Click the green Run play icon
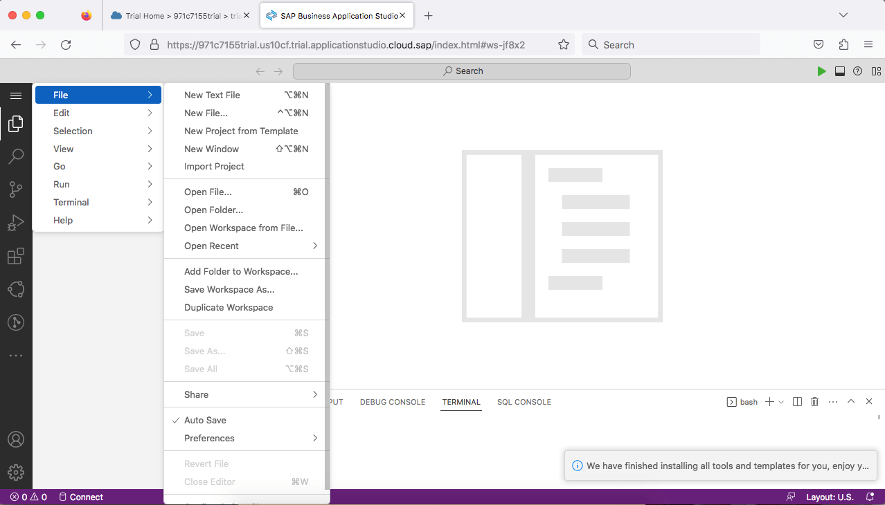Screen dimensions: 885x505 pos(821,71)
